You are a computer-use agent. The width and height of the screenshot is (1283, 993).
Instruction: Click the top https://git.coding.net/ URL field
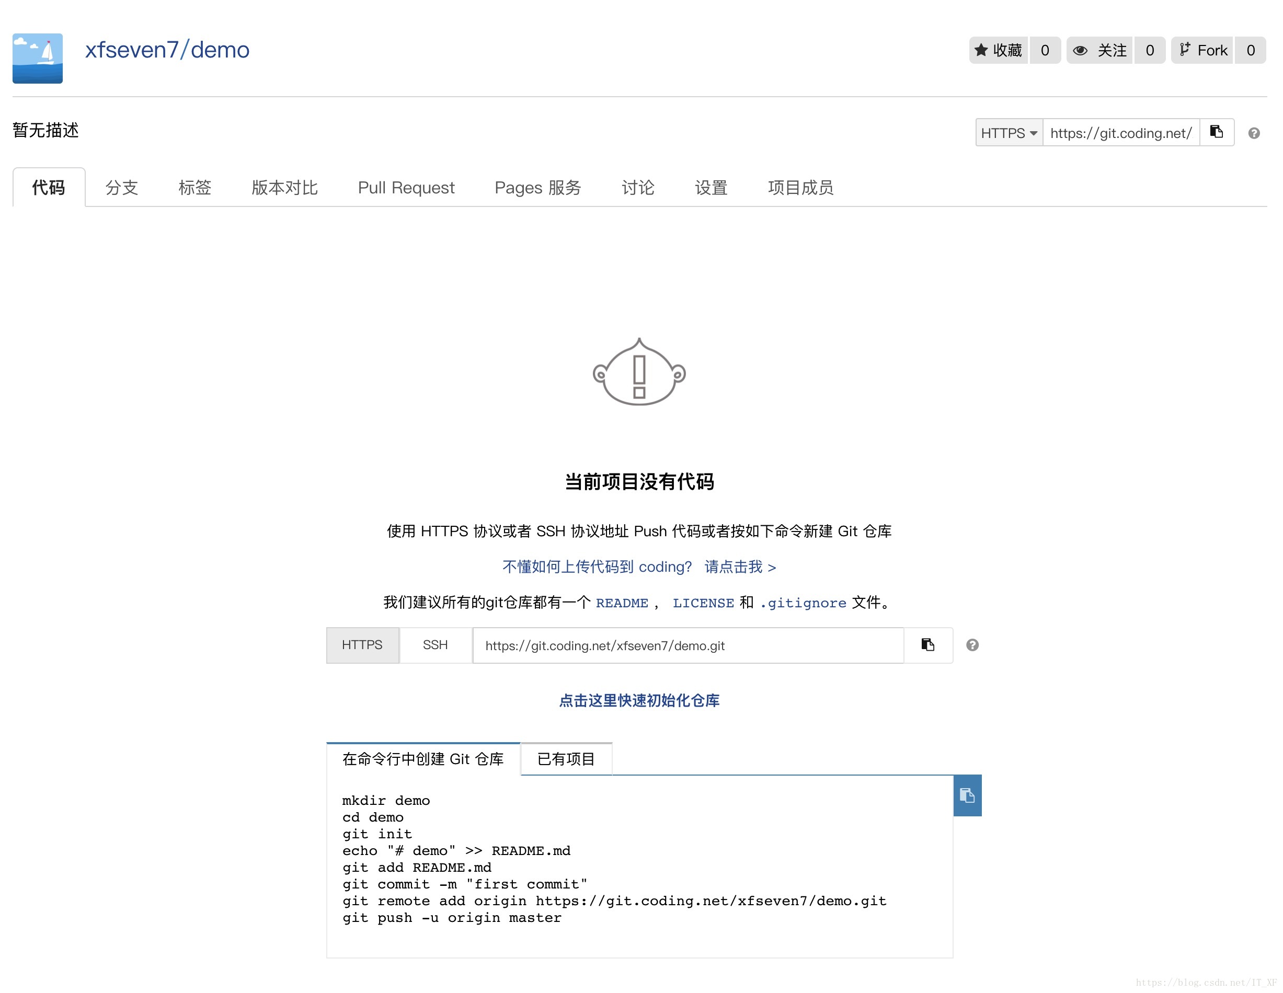tap(1121, 133)
